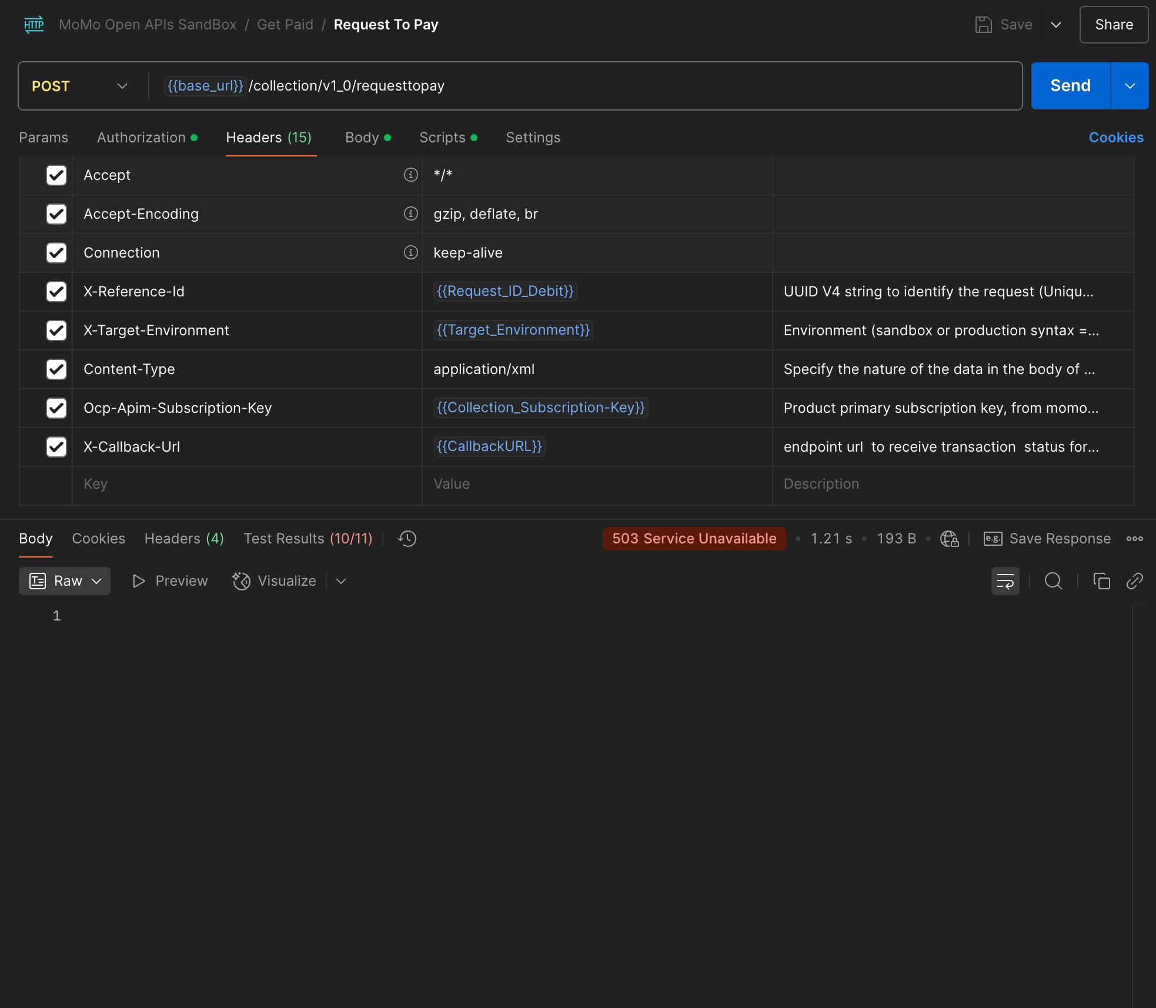Click the Save Response example icon

point(993,539)
